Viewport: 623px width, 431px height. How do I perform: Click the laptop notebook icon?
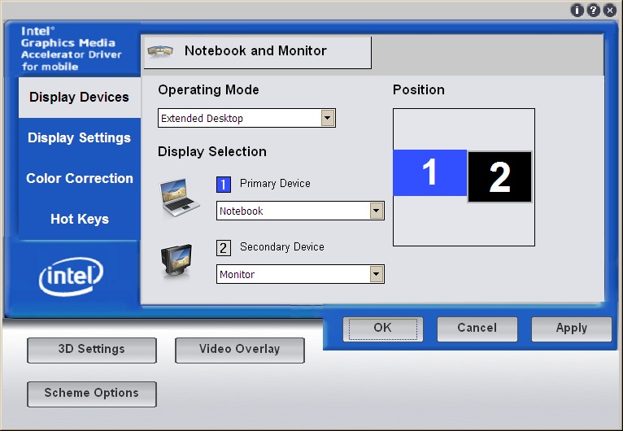coord(180,198)
